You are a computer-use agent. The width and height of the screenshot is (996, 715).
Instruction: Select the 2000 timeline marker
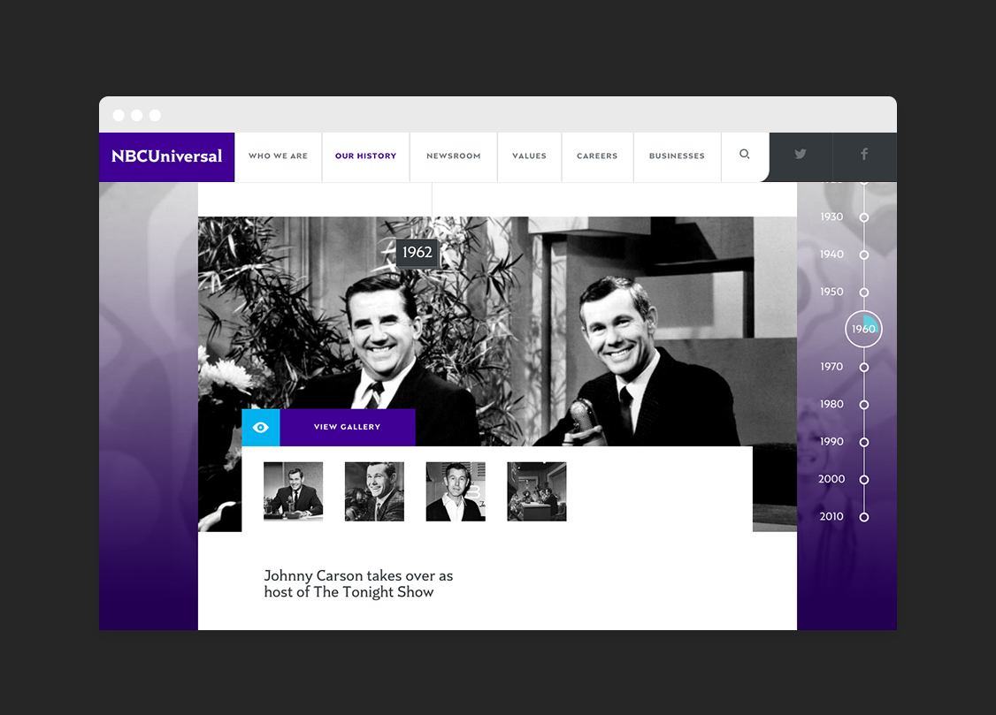(864, 480)
